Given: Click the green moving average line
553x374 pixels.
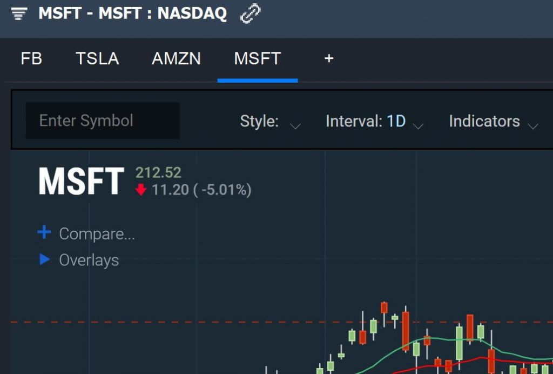Looking at the screenshot, I should 437,339.
